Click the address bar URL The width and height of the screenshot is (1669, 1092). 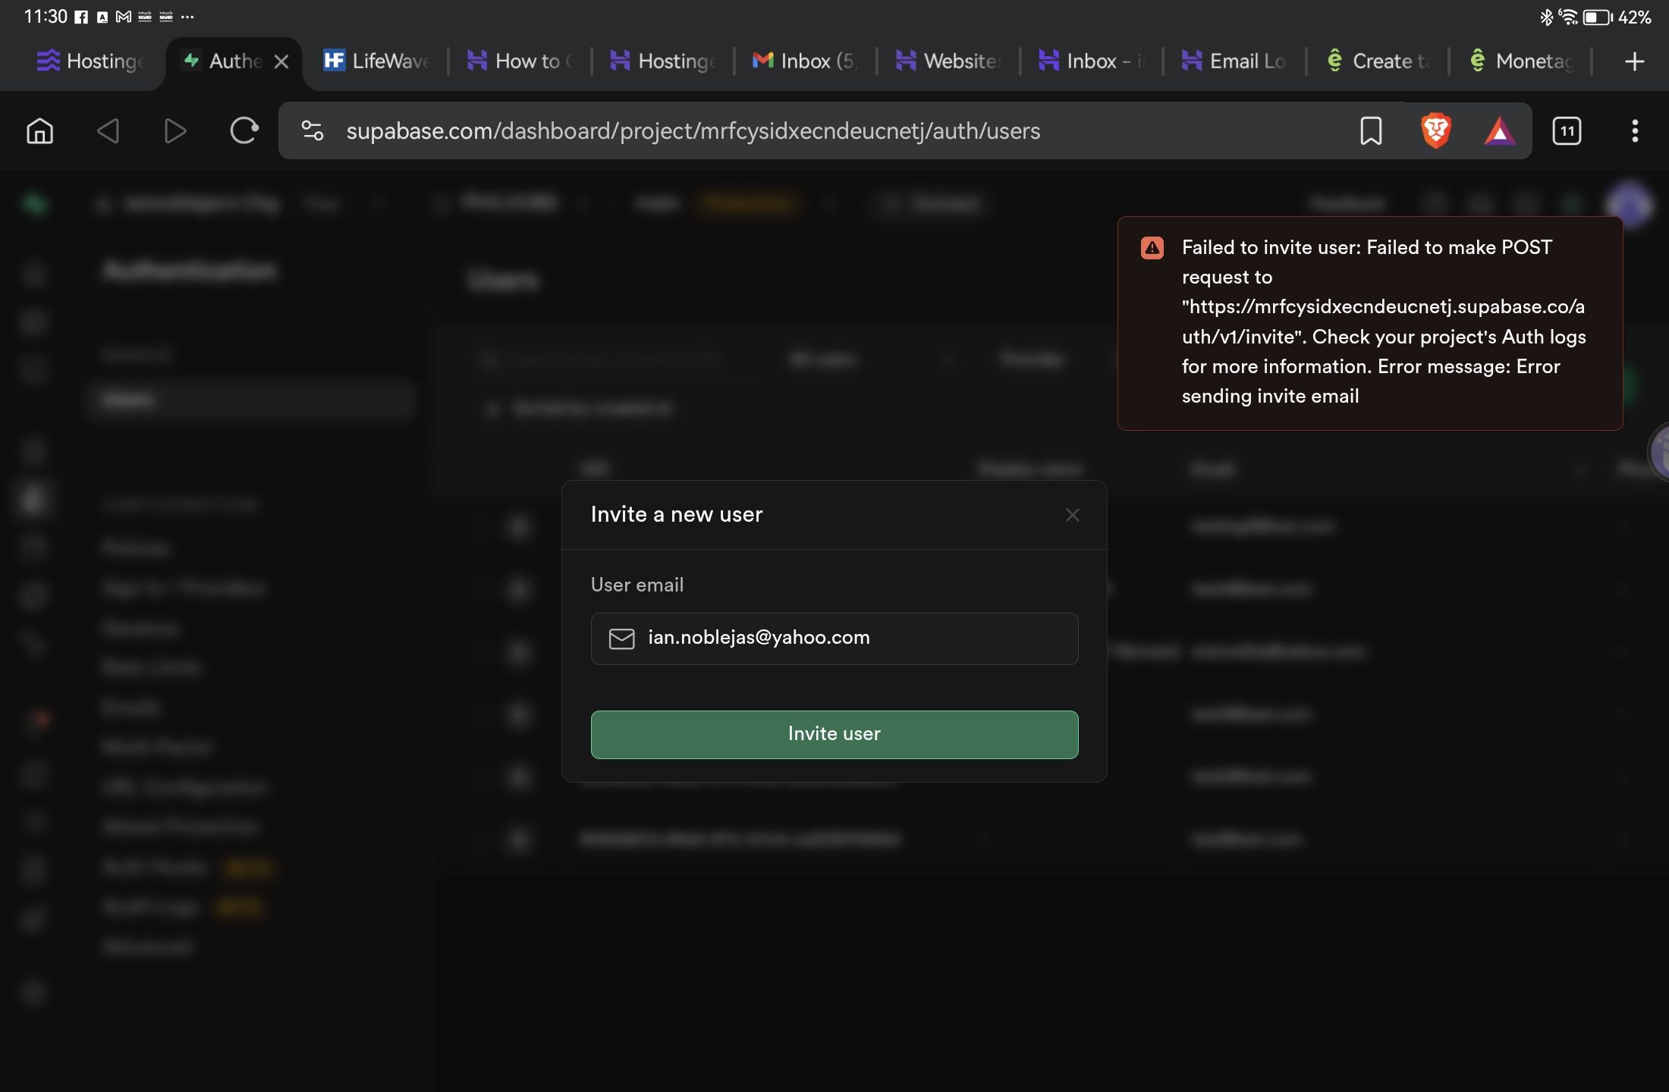point(693,131)
